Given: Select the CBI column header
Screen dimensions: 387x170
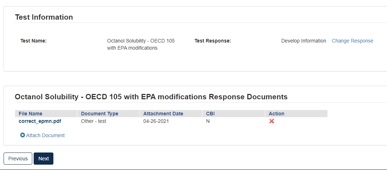Looking at the screenshot, I should click(210, 114).
